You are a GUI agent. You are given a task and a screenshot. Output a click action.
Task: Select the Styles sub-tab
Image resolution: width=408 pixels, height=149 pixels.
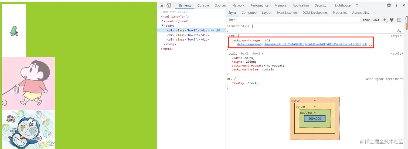tap(232, 13)
